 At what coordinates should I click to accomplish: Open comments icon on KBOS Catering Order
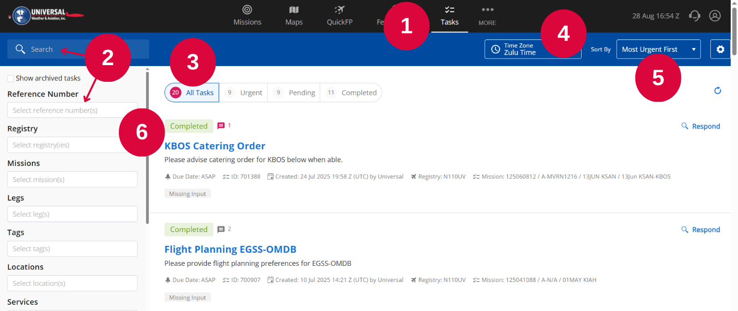pos(221,126)
